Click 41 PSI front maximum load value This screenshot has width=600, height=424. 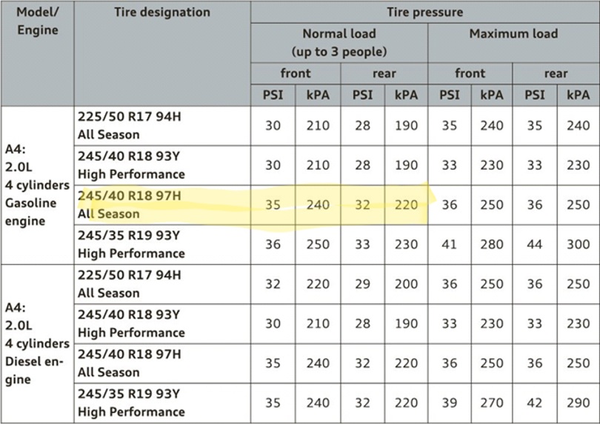449,245
